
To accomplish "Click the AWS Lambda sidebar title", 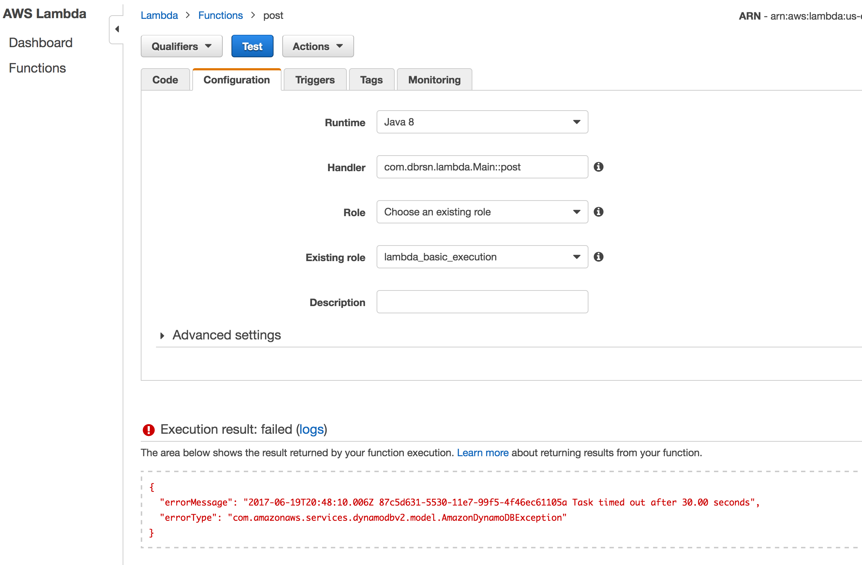I will click(x=45, y=13).
